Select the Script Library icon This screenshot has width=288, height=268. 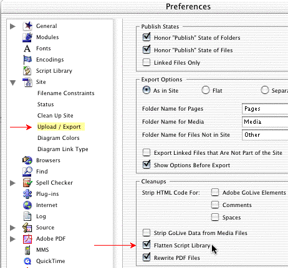[x=27, y=71]
